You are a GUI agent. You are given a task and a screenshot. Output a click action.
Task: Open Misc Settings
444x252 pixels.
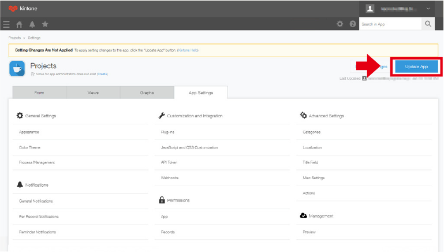(x=314, y=178)
